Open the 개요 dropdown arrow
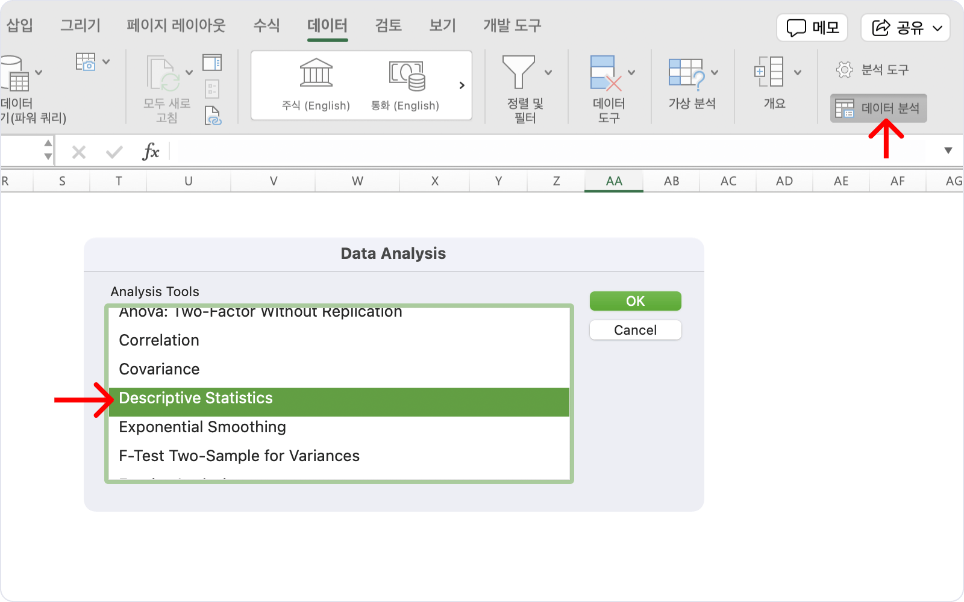964x602 pixels. tap(798, 73)
